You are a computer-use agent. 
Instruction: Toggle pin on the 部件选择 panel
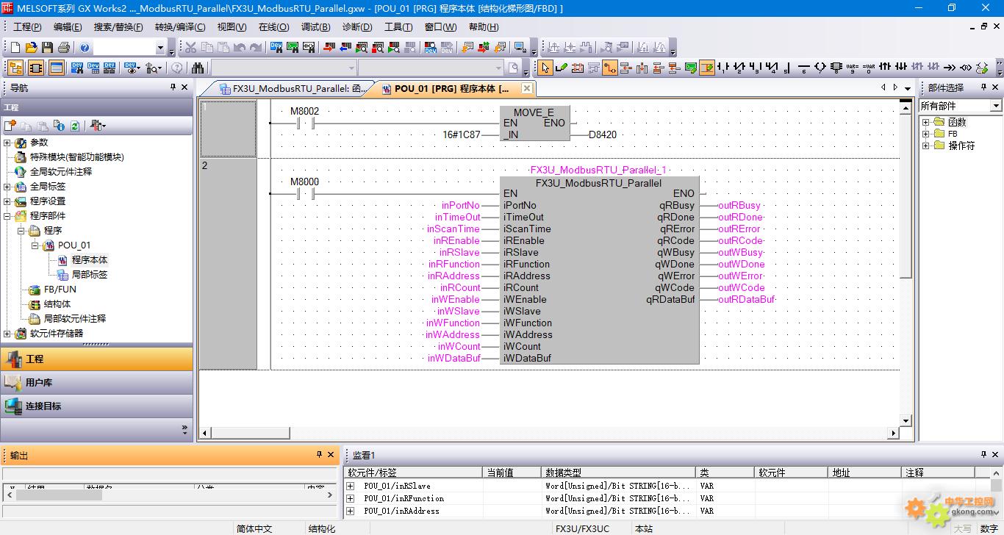pyautogui.click(x=984, y=87)
